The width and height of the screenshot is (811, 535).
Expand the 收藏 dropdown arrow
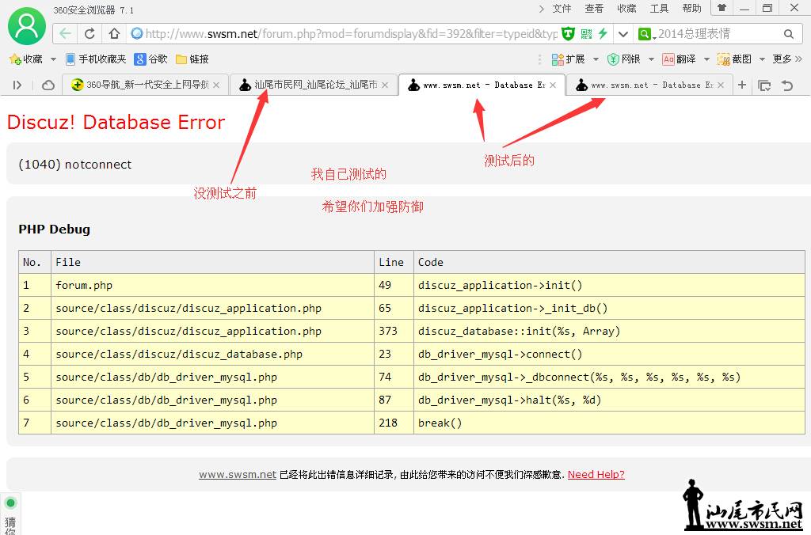53,59
